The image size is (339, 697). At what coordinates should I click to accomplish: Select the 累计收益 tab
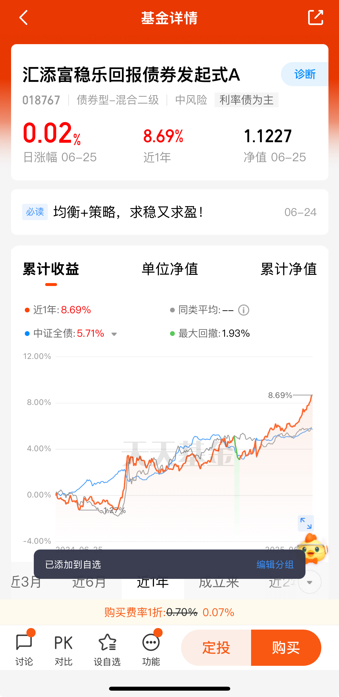tap(51, 269)
